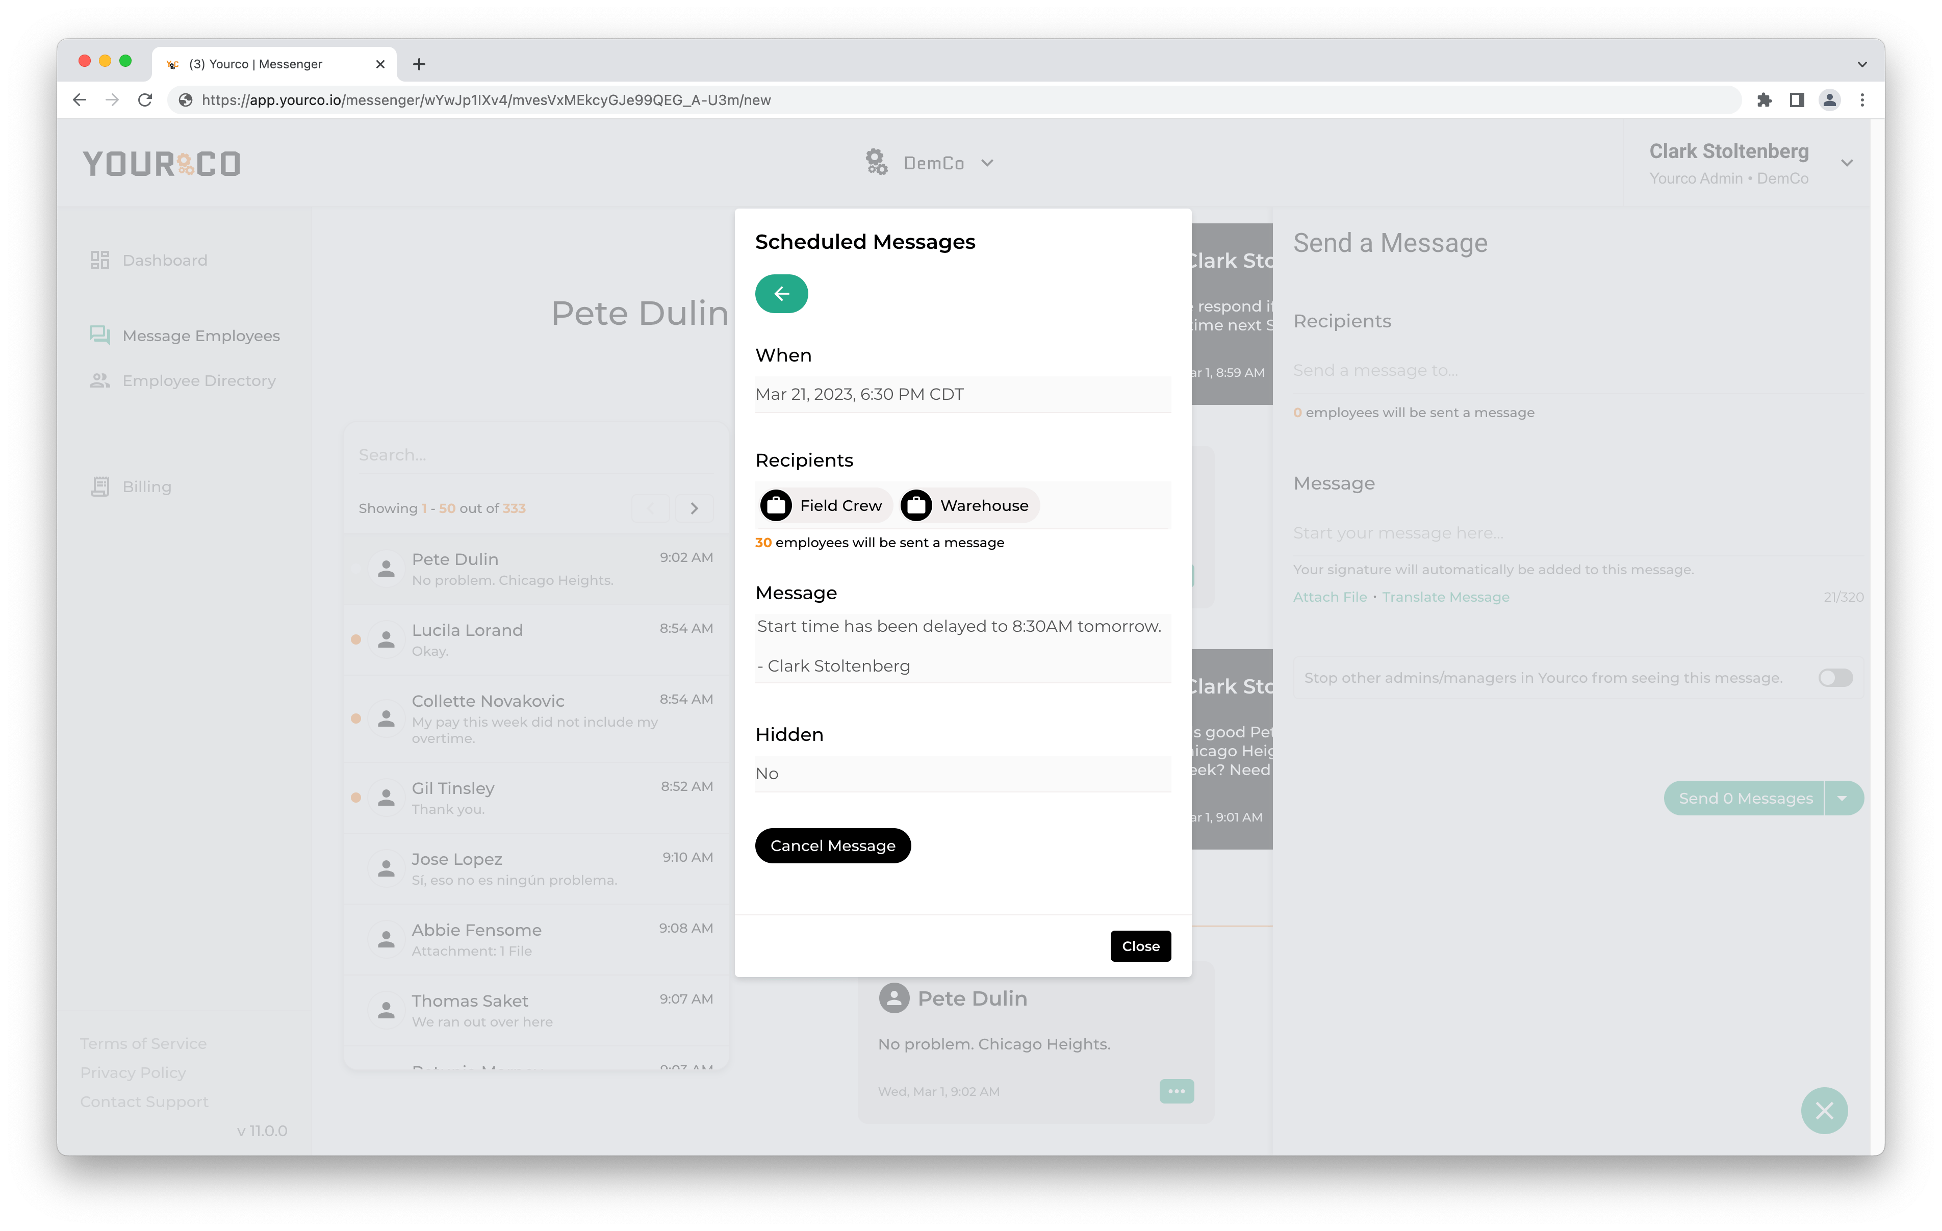Close the Scheduled Messages dialog
Image resolution: width=1942 pixels, height=1231 pixels.
pyautogui.click(x=1140, y=946)
